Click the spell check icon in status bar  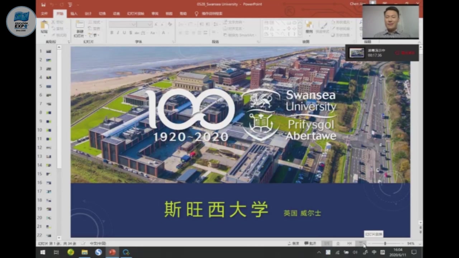(x=83, y=244)
